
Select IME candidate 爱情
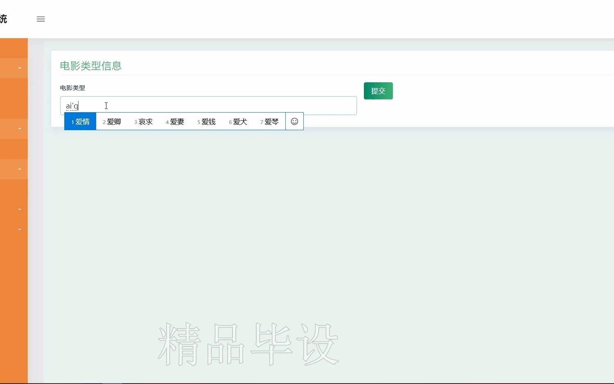[x=80, y=122]
